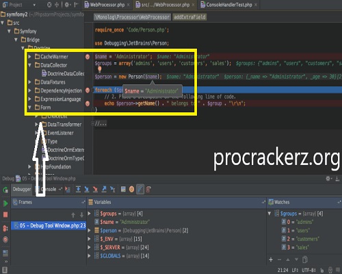The width and height of the screenshot is (342, 274).
Task: Open Evaluate Expression calculator icon
Action: point(123,189)
